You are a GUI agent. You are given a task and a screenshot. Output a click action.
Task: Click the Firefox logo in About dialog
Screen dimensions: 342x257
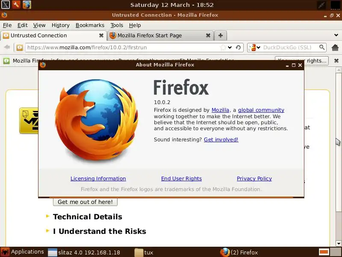[96, 120]
